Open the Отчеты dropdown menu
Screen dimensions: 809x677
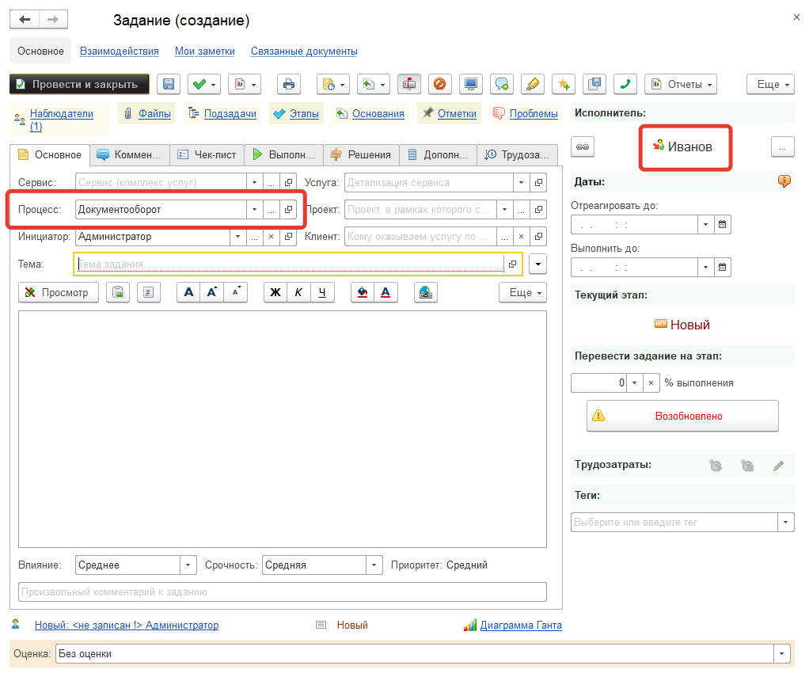681,84
